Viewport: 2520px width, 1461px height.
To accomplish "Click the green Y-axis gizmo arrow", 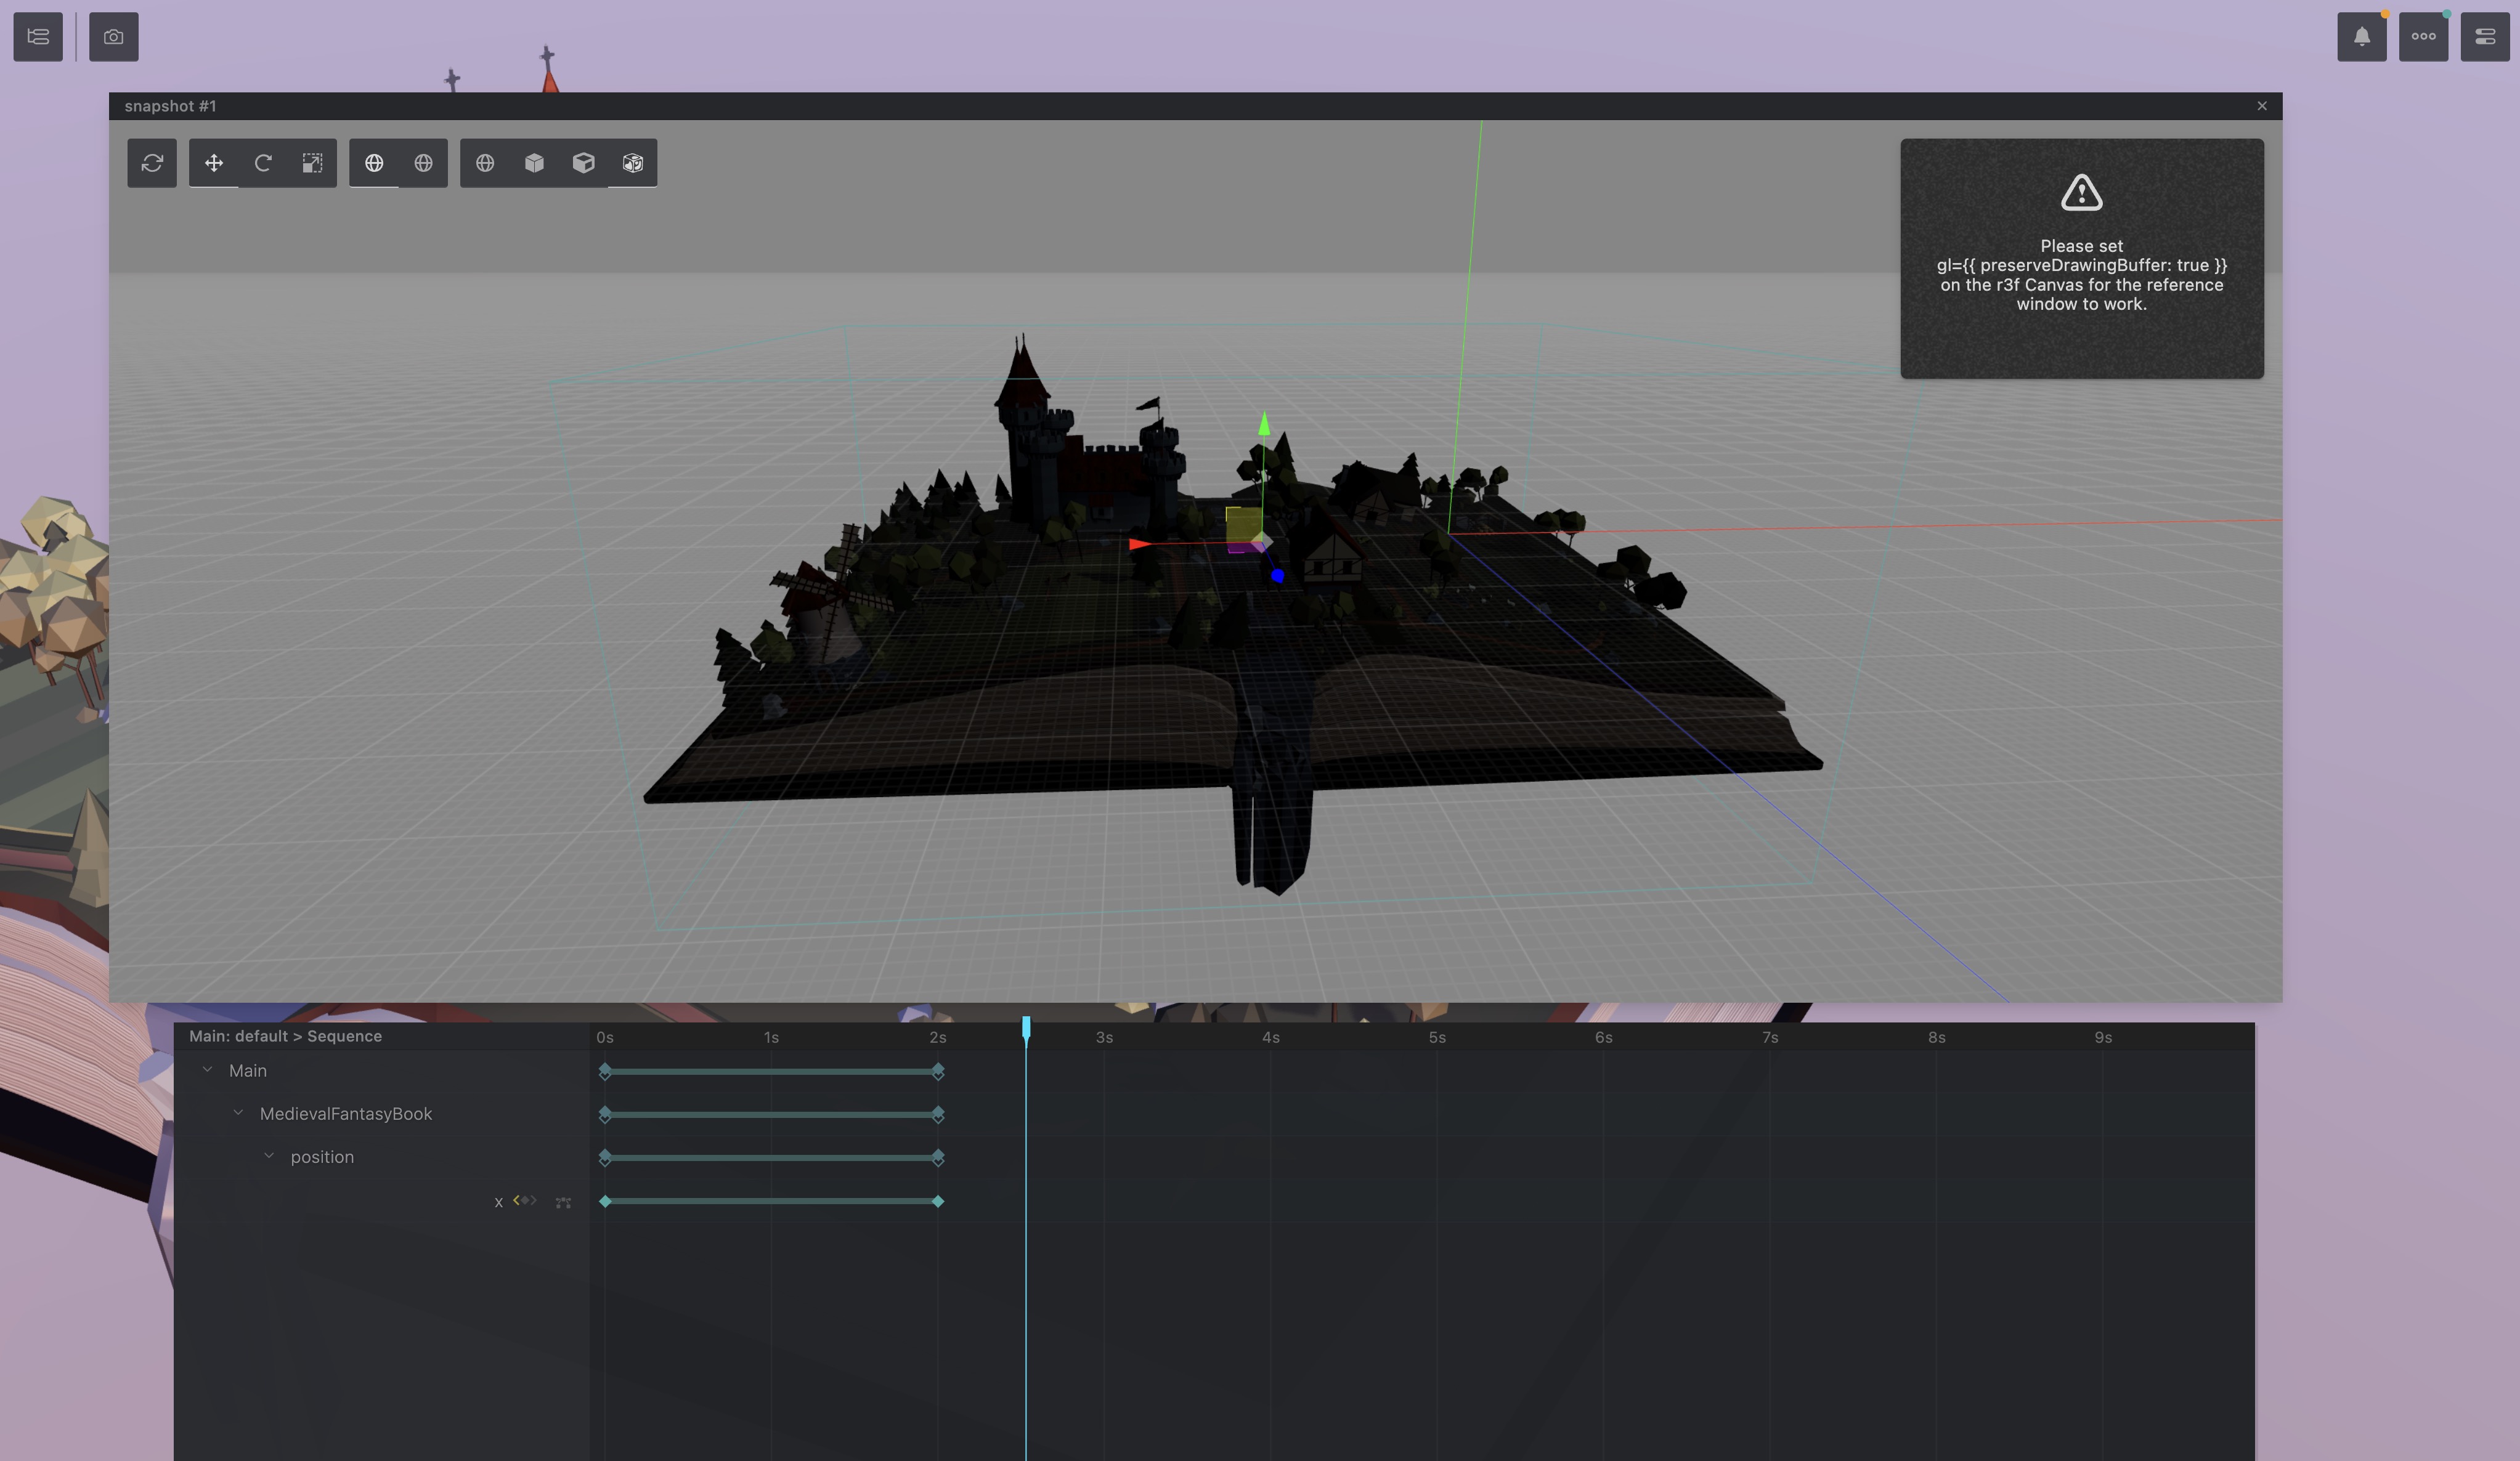I will 1264,424.
